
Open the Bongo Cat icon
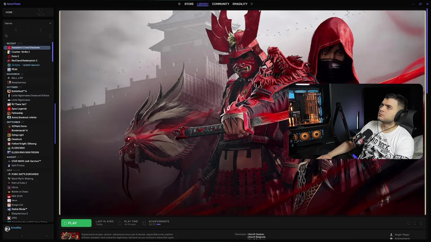(x=9, y=205)
